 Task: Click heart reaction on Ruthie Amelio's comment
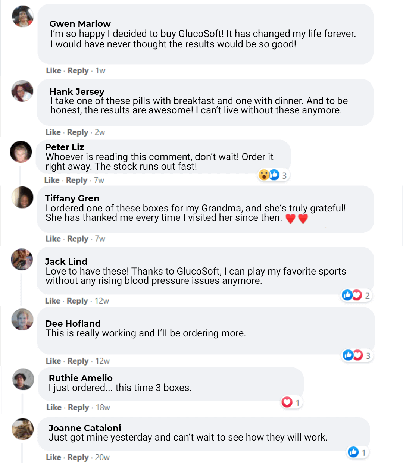287,402
